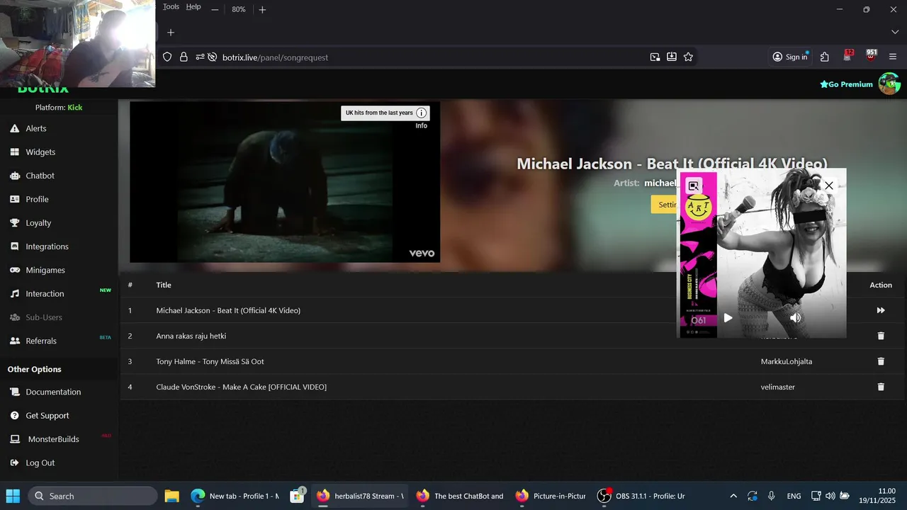Click the install/download page icon in address bar
The image size is (907, 510).
pyautogui.click(x=672, y=57)
